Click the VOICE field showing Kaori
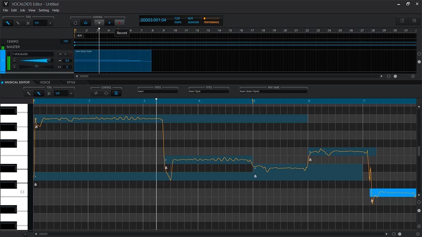Image resolution: width=422 pixels, height=237 pixels. click(x=158, y=91)
